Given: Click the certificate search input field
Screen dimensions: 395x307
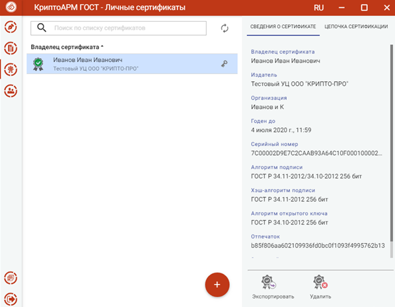Looking at the screenshot, I should tap(118, 28).
